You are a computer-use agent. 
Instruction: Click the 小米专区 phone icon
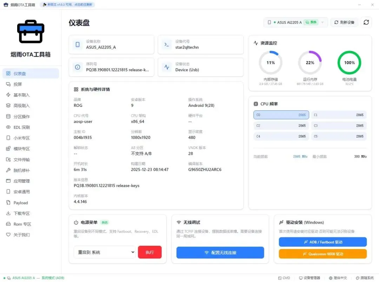[8, 138]
